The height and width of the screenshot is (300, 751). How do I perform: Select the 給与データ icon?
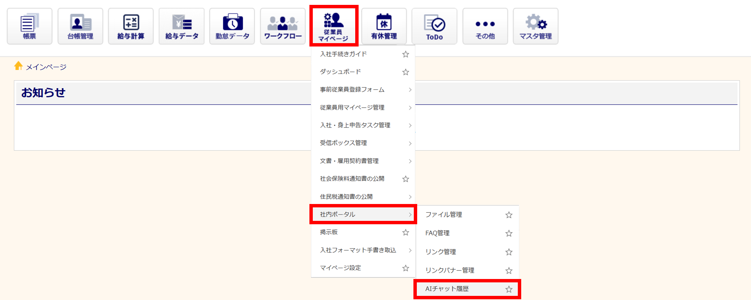[181, 26]
